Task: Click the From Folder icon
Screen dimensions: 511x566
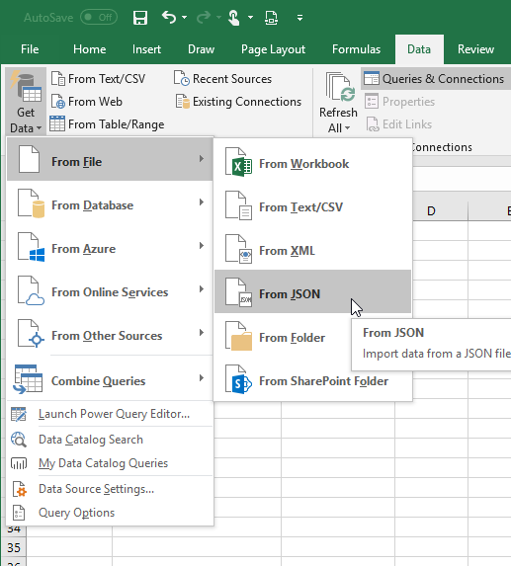Action: click(238, 336)
